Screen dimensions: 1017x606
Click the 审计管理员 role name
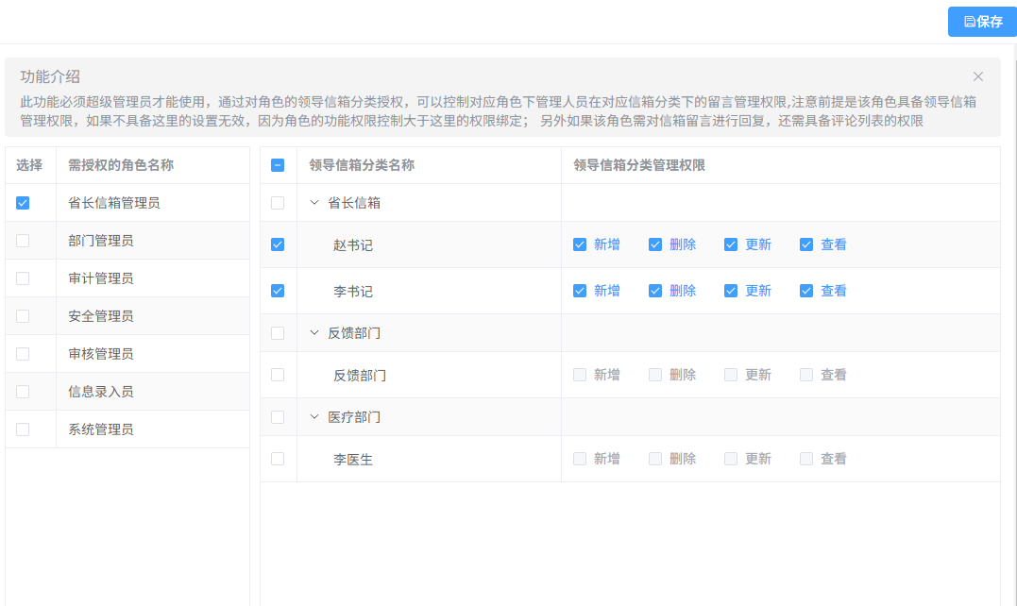click(x=100, y=278)
